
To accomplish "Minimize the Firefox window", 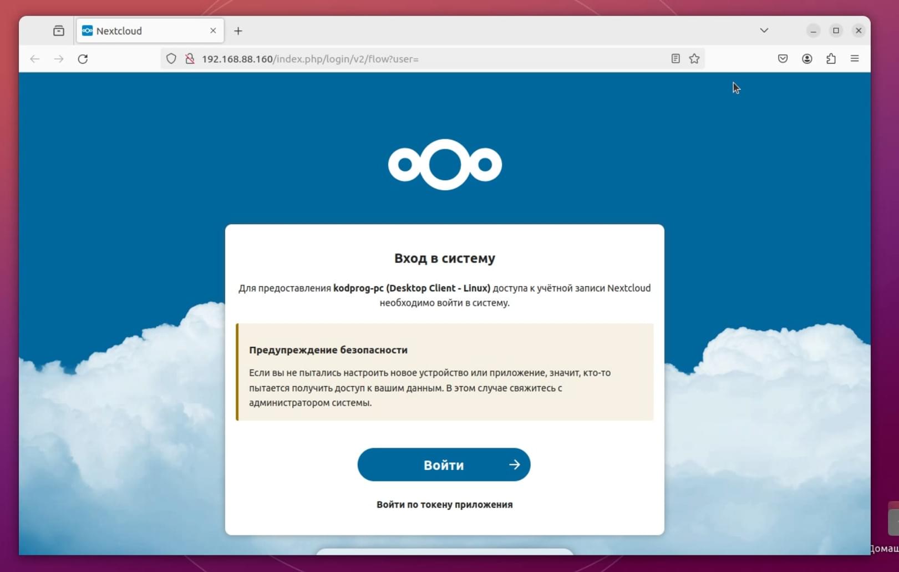I will (x=813, y=31).
